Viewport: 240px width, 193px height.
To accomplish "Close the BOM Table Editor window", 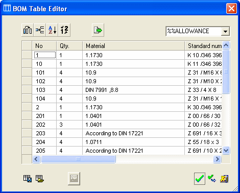I will pyautogui.click(x=231, y=8).
